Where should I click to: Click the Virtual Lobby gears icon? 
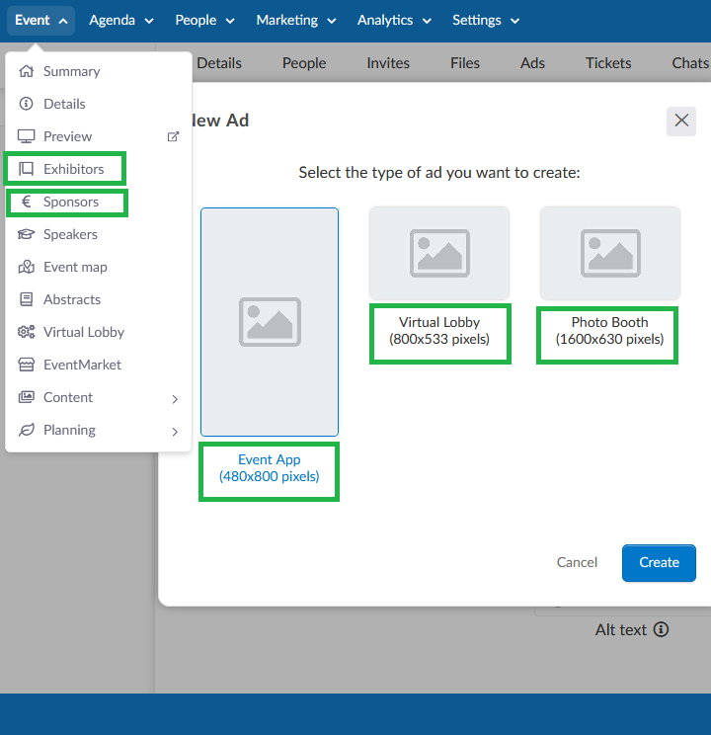pyautogui.click(x=27, y=332)
